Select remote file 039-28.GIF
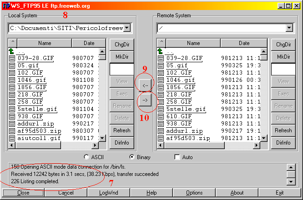Viewport: 303px width, 200px height. point(184,58)
